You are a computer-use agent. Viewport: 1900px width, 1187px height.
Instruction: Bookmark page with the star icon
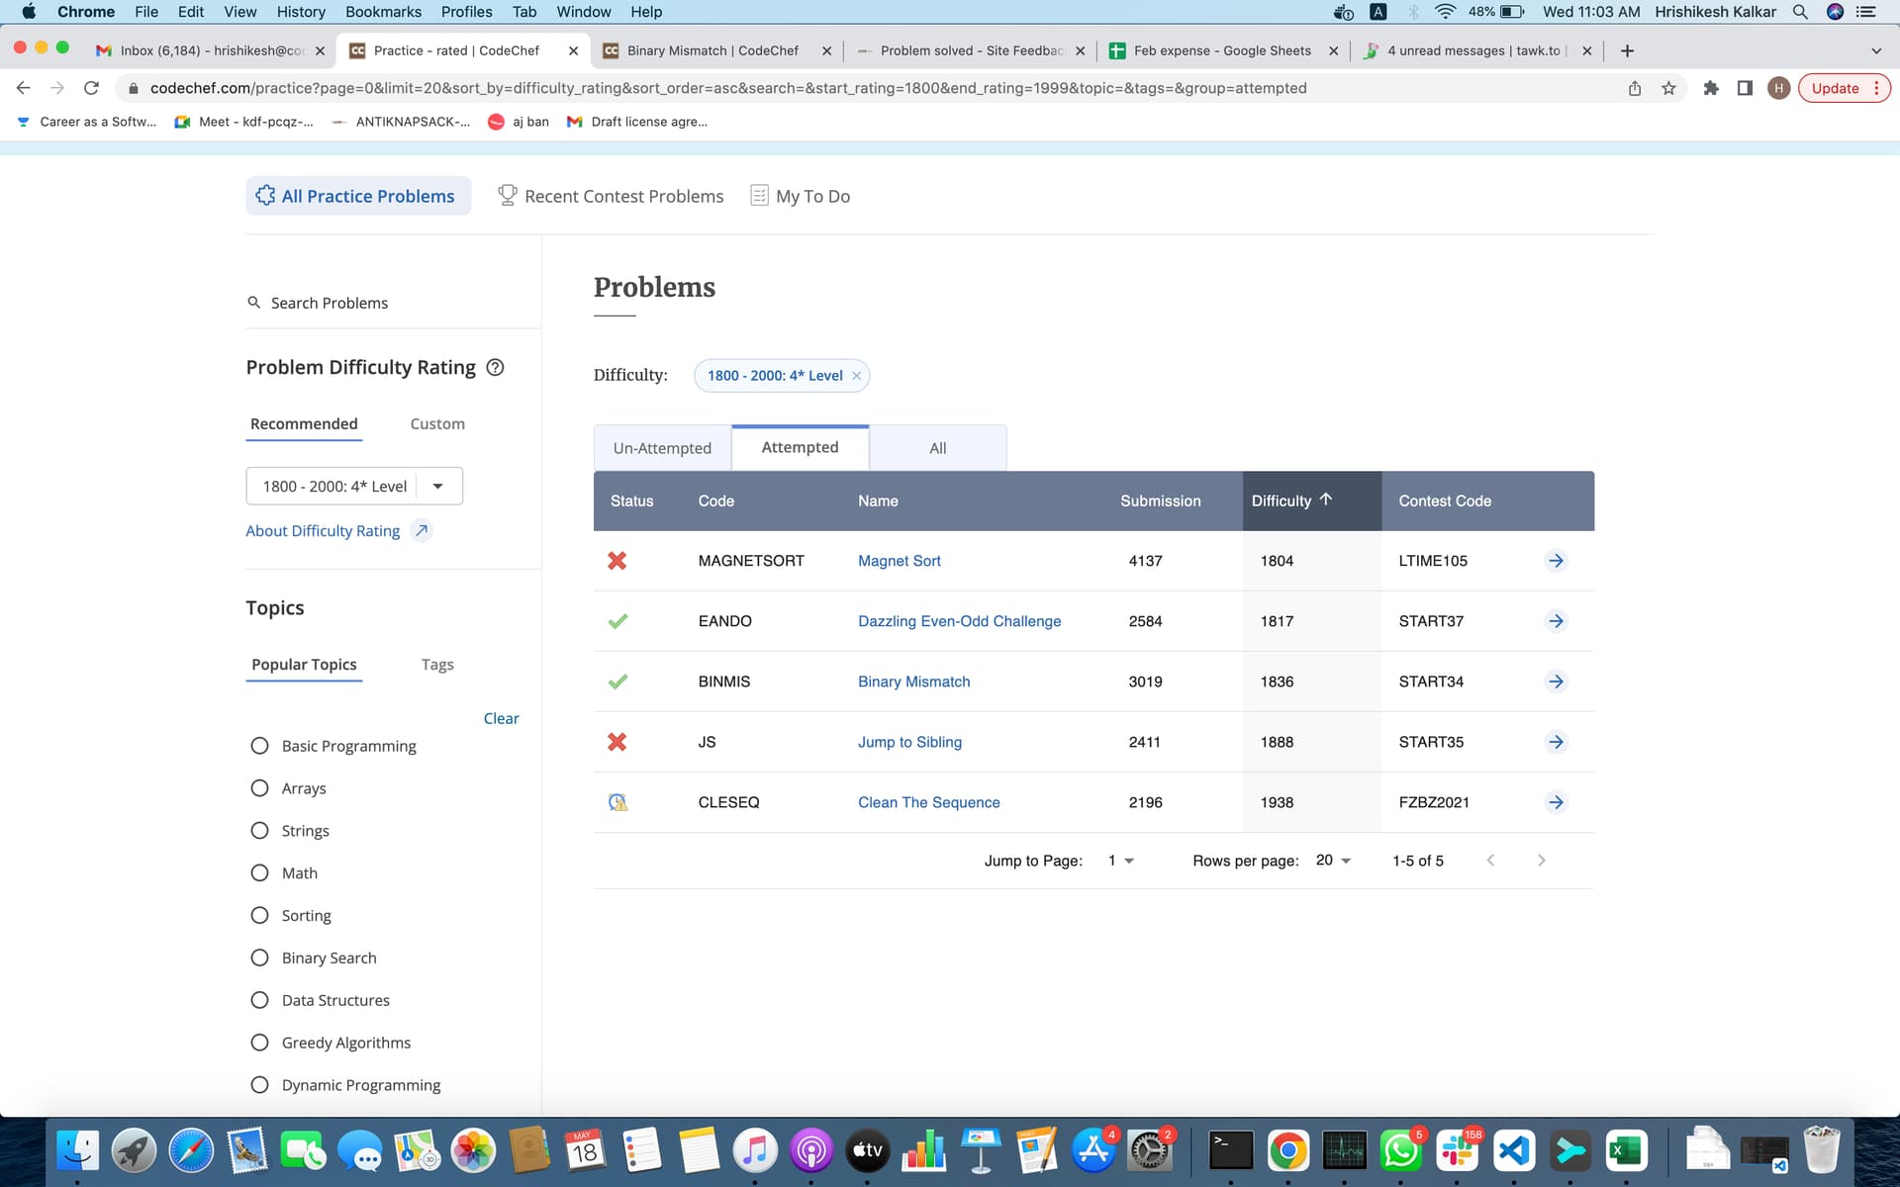(x=1668, y=88)
